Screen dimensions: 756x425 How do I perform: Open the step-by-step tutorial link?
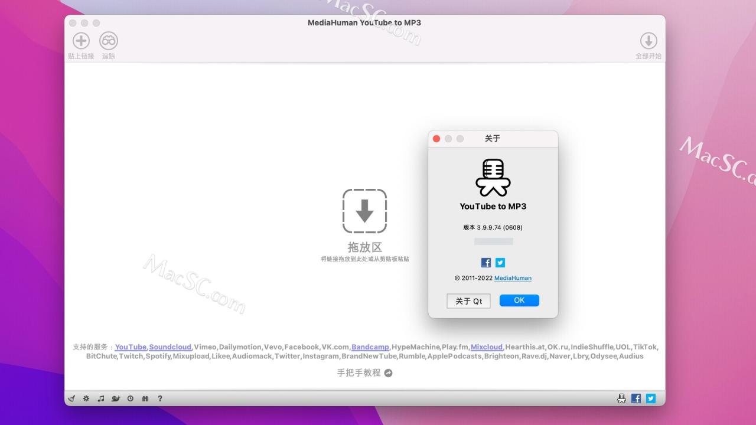[359, 373]
